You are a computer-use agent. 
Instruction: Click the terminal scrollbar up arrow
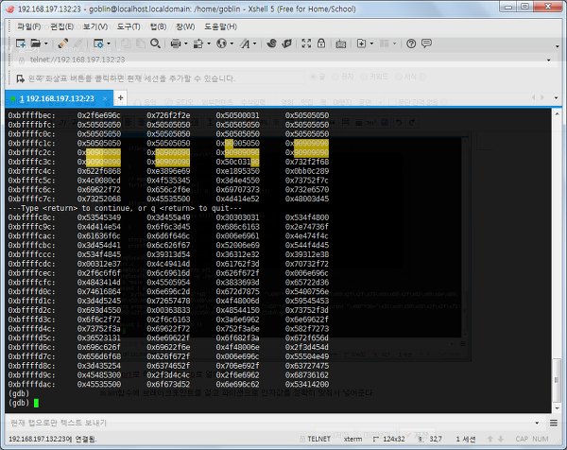pos(557,114)
